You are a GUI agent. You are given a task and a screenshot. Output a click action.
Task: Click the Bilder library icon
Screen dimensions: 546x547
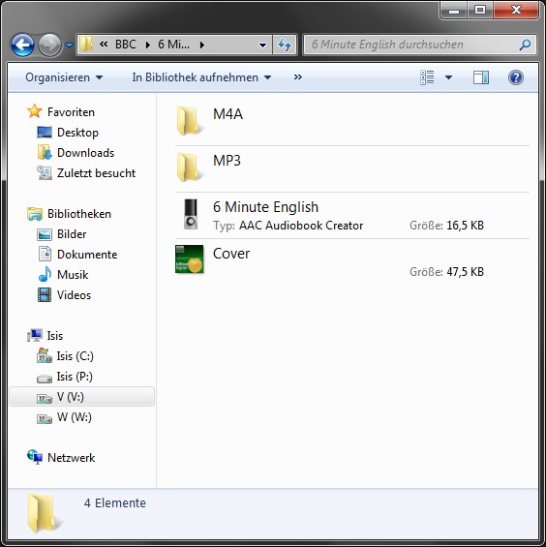click(45, 234)
